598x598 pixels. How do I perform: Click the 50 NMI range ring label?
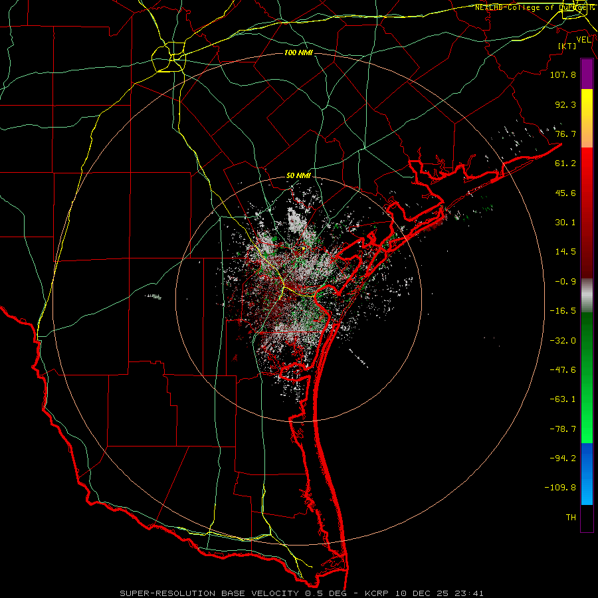point(298,176)
